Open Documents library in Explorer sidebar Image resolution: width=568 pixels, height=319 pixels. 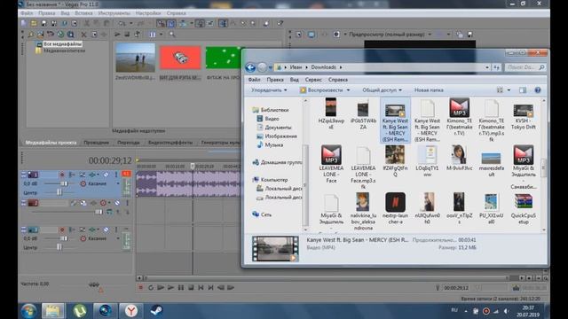[274, 128]
